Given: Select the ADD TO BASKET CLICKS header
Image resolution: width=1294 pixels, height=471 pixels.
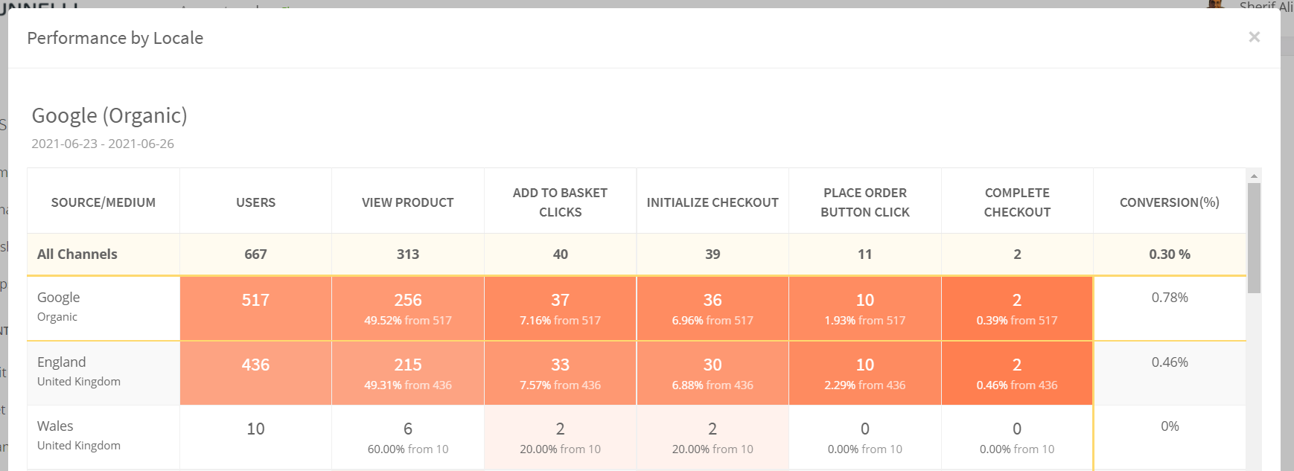Looking at the screenshot, I should click(560, 202).
